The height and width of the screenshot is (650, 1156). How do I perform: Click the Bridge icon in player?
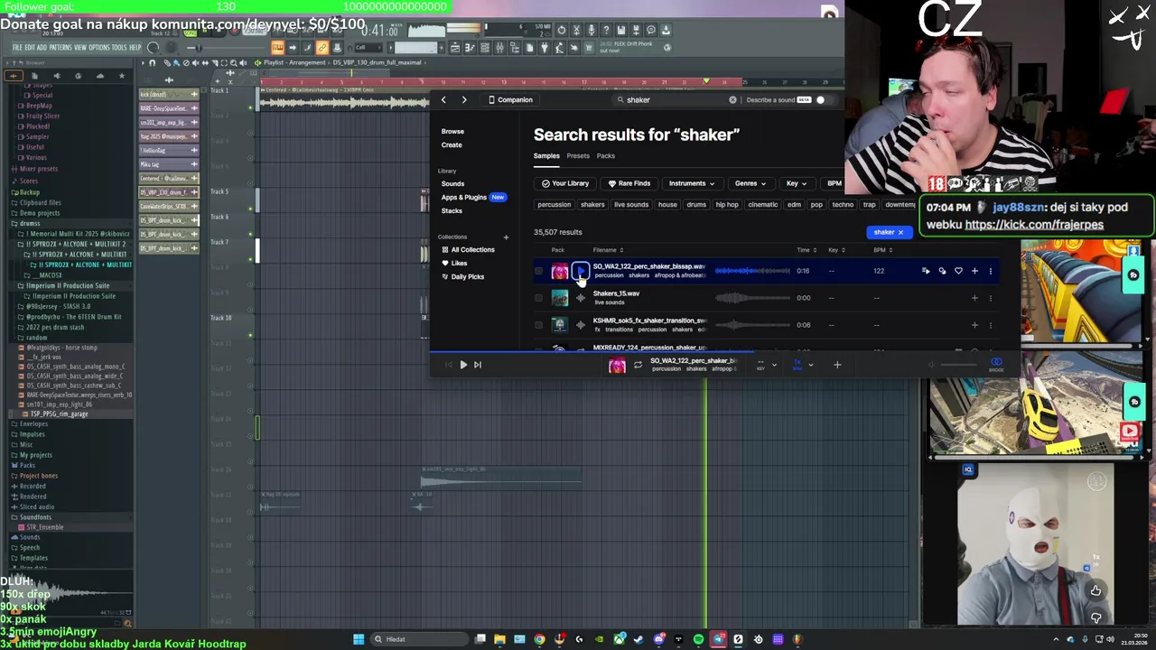(x=996, y=365)
